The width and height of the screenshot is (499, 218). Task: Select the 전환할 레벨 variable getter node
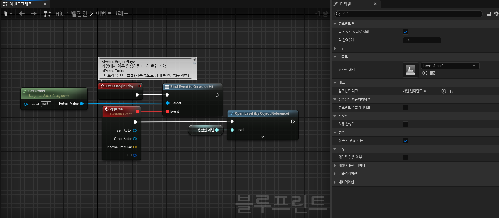[206, 130]
